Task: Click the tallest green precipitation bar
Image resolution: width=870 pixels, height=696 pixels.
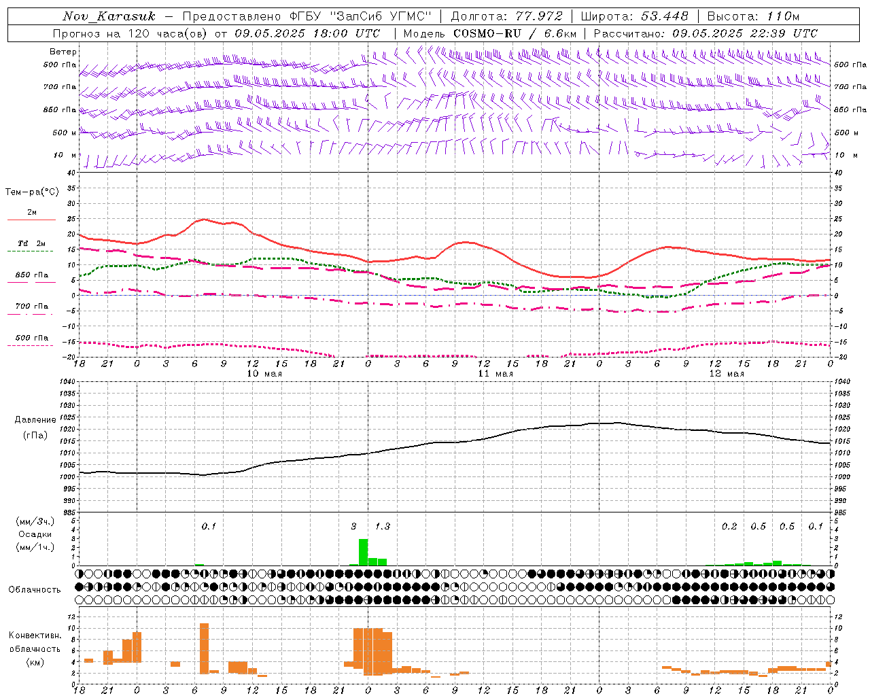Action: pyautogui.click(x=364, y=552)
